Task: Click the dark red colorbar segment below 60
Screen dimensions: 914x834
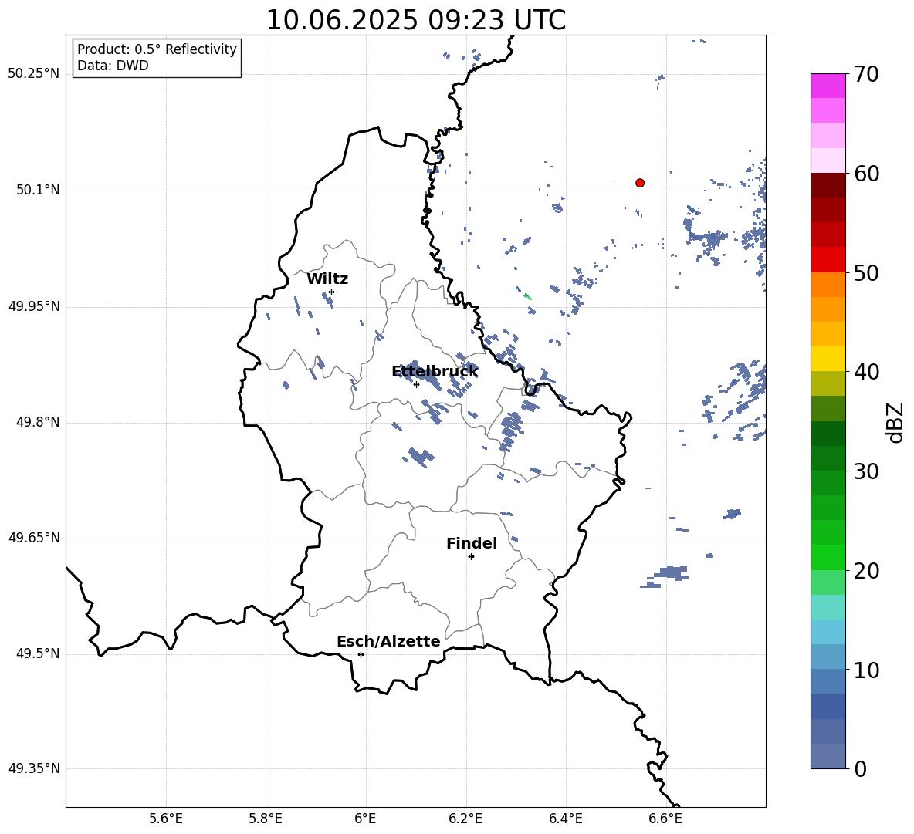Action: (828, 185)
